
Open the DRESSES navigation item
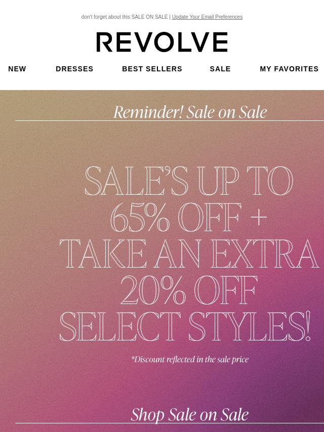pyautogui.click(x=74, y=69)
